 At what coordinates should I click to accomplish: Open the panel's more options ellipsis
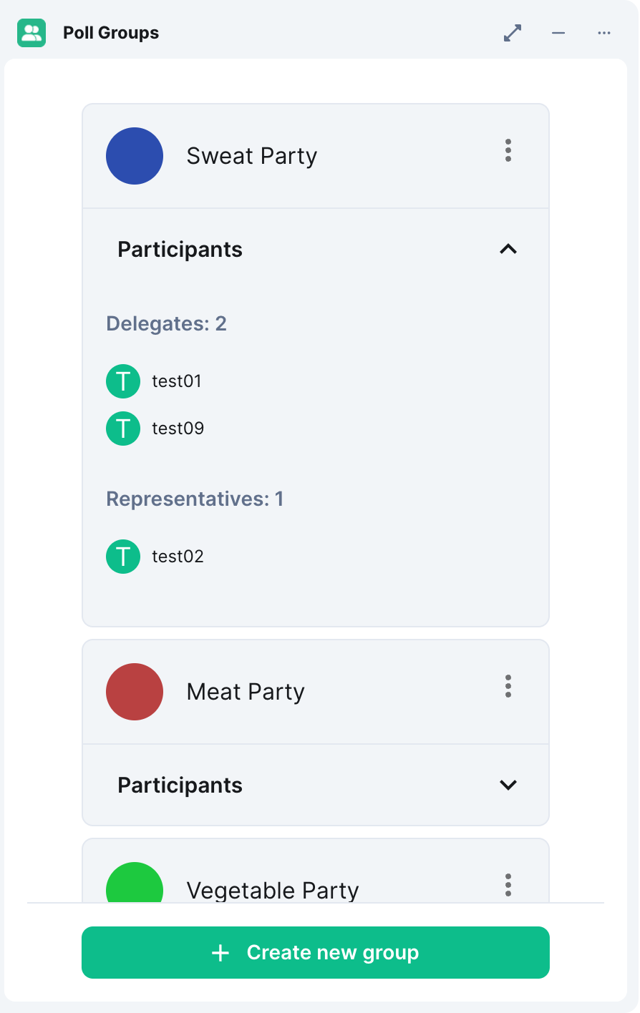(604, 33)
